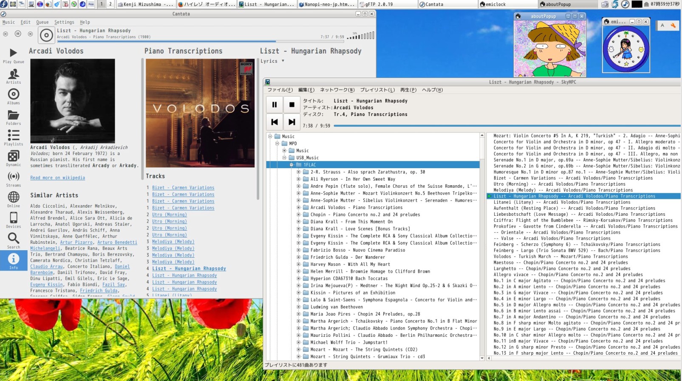This screenshot has width=682, height=381.
Task: Open the Queue menu in Cantata
Action: (42, 22)
